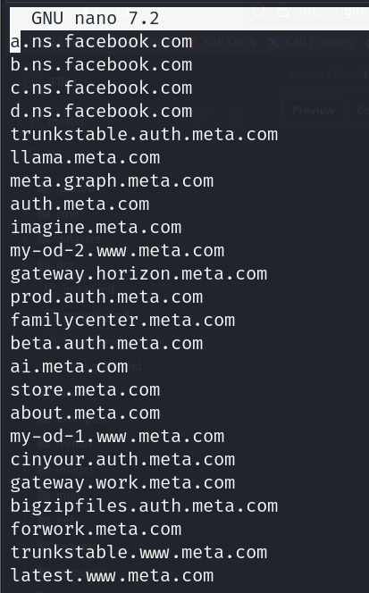Image resolution: width=369 pixels, height=593 pixels.
Task: Click the forwork.meta.com entry
Action: coord(96,530)
